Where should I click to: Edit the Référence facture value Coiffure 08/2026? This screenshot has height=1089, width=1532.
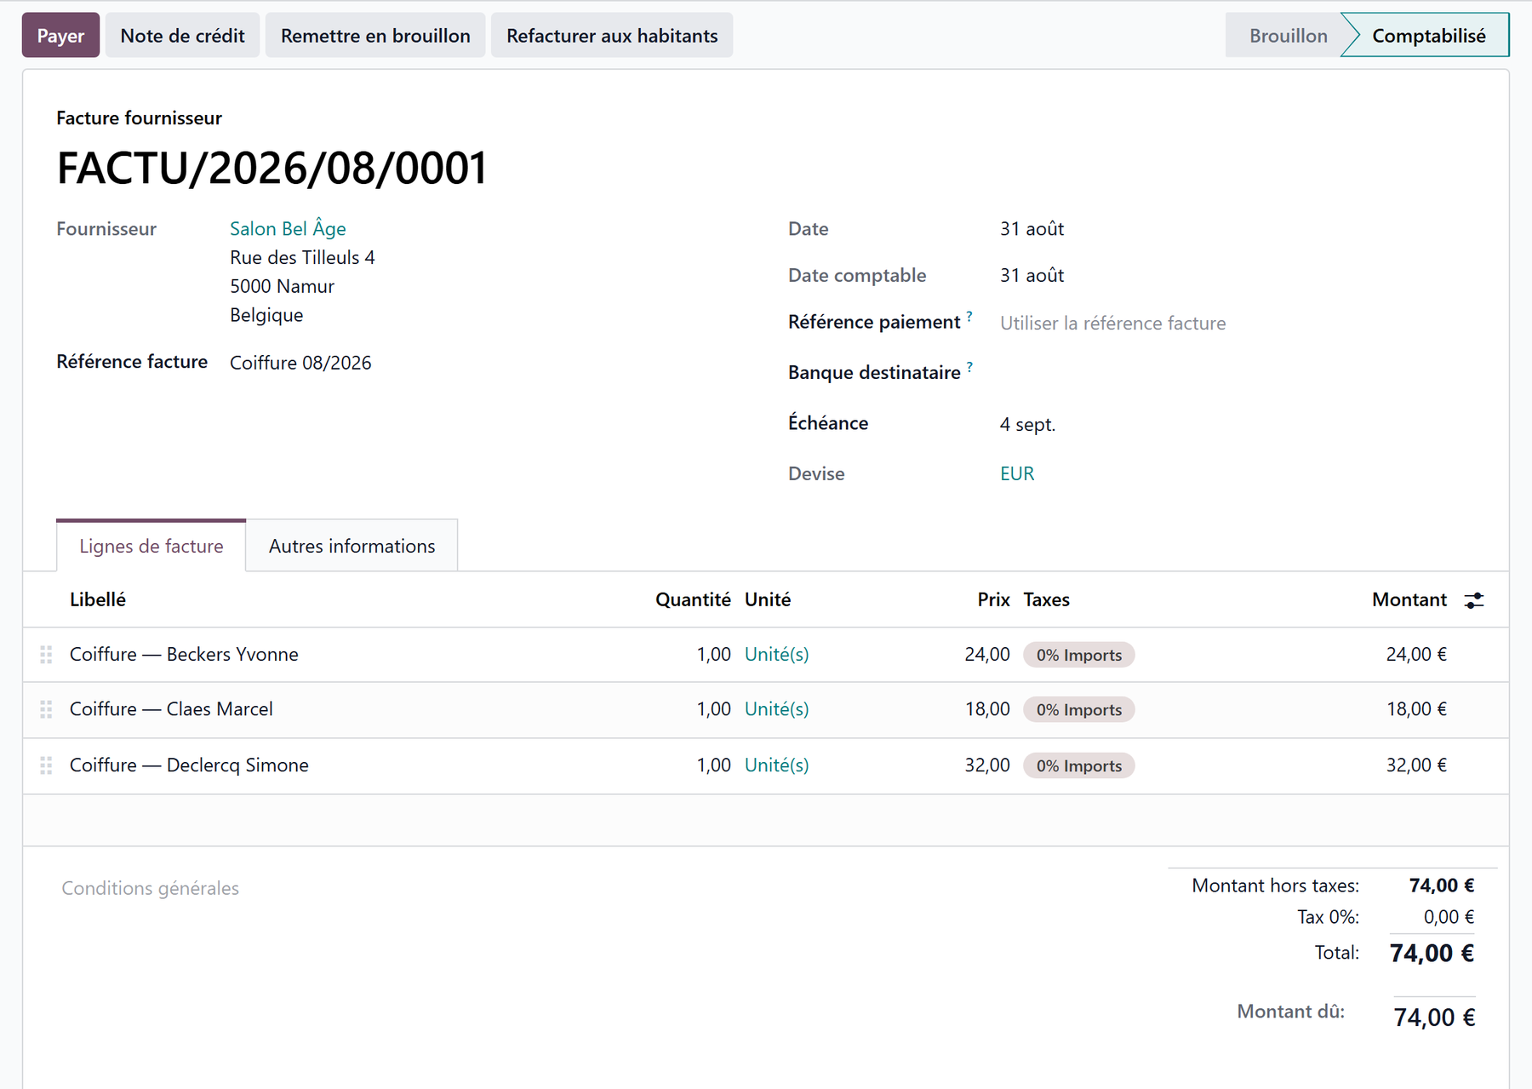click(300, 363)
